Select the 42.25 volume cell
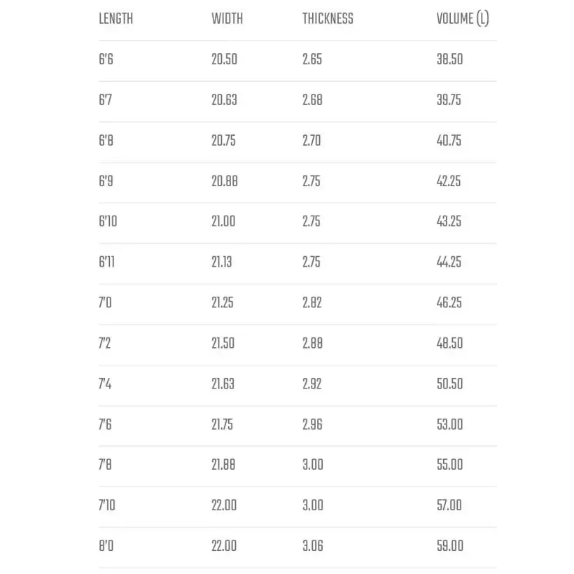The height and width of the screenshot is (574, 574). [x=449, y=181]
